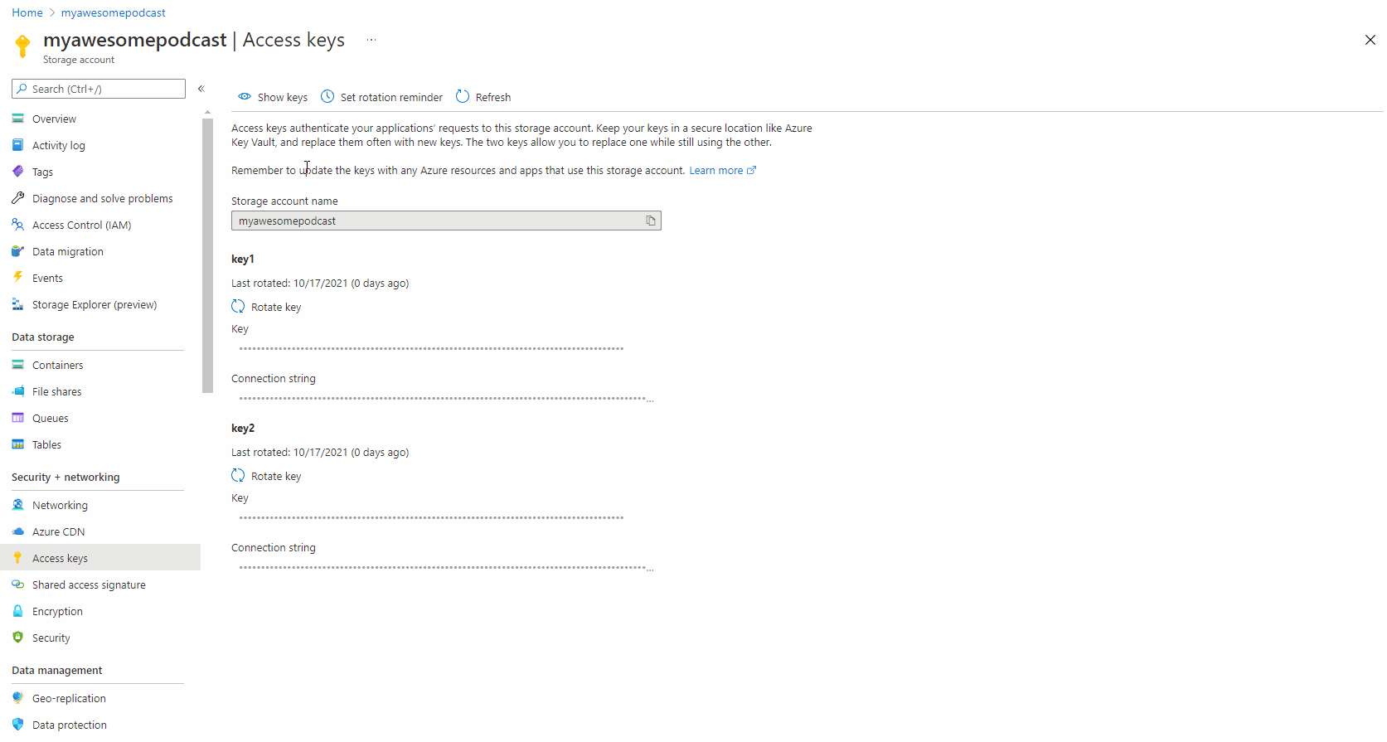Click Set rotation reminder label
Screen dimensions: 1387x742
(391, 97)
